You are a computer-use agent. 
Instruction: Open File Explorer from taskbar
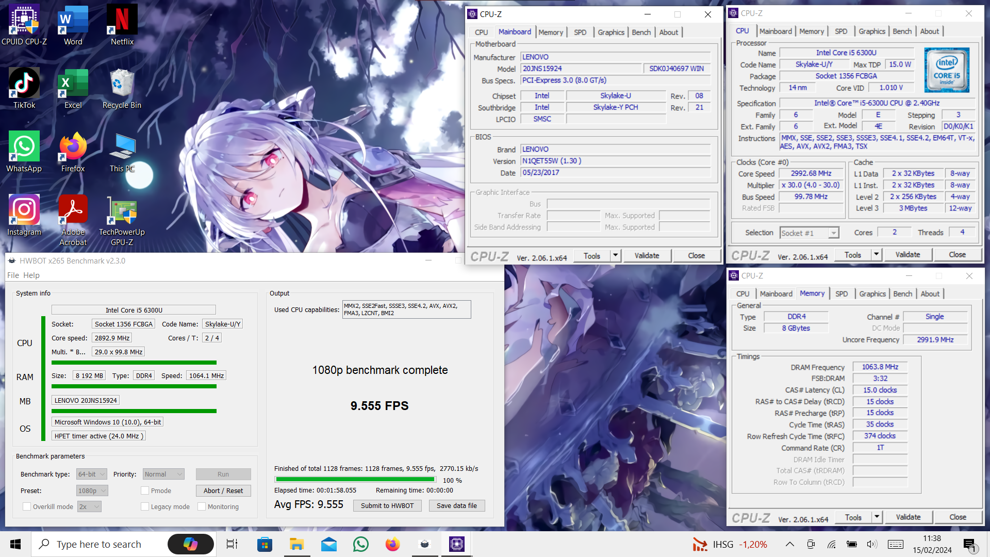(296, 544)
